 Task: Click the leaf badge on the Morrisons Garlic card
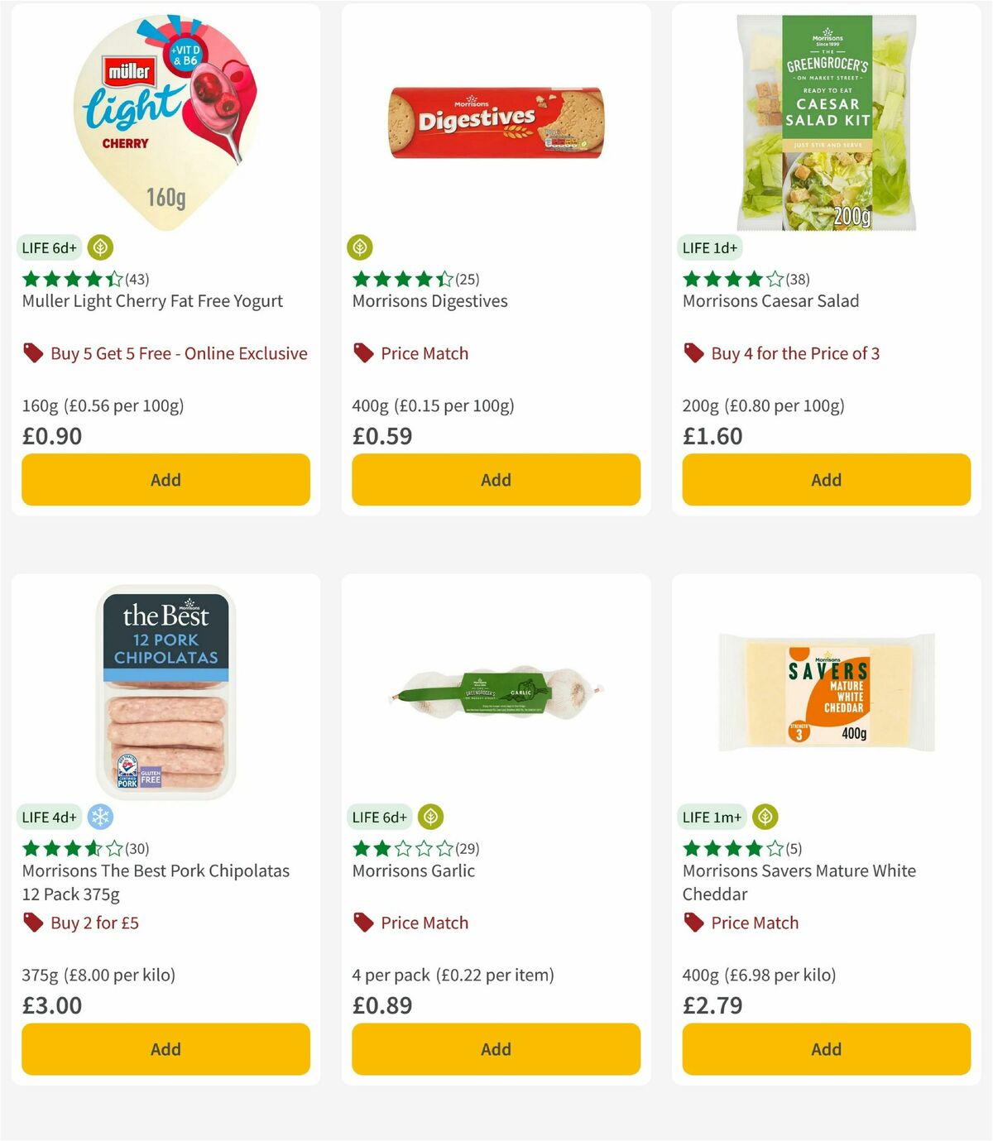[x=432, y=817]
